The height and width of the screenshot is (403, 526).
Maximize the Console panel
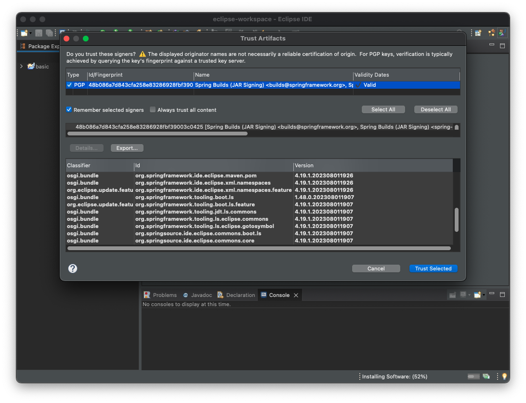[502, 295]
